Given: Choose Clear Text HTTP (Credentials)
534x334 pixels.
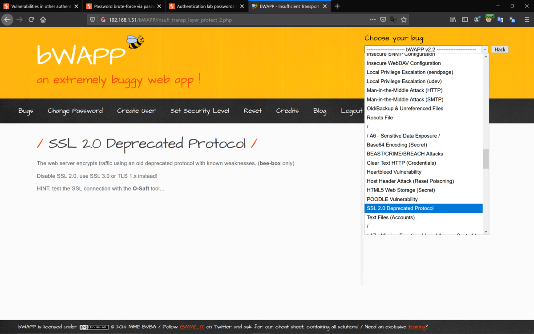Looking at the screenshot, I should point(423,163).
